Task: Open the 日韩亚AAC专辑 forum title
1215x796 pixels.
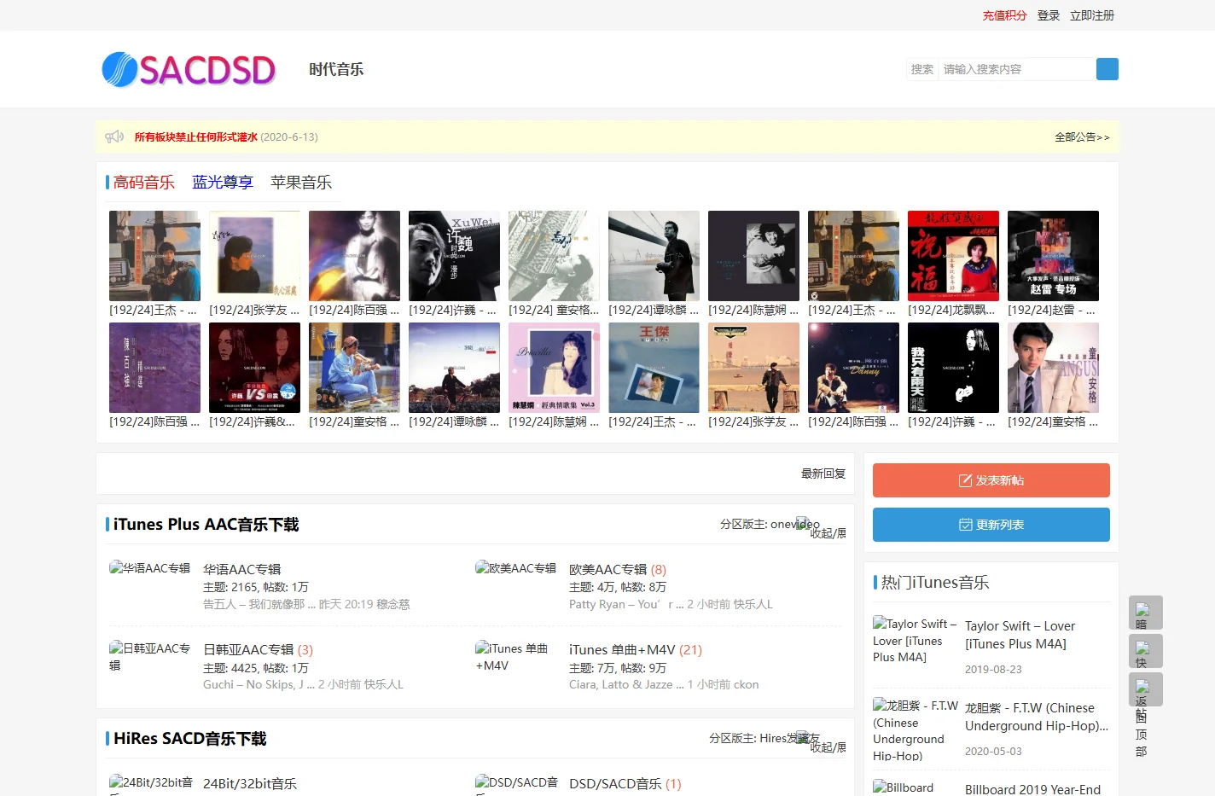Action: 248,649
